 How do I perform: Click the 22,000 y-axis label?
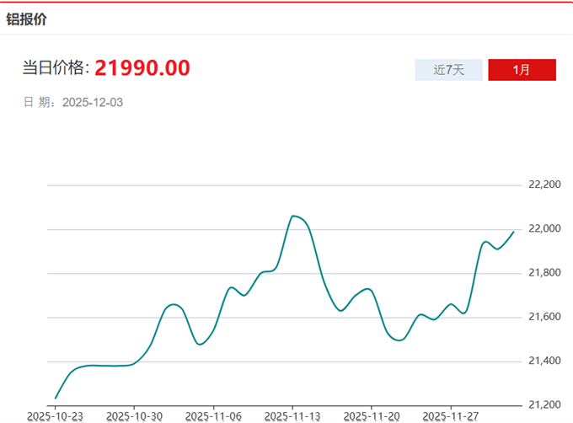(x=544, y=229)
